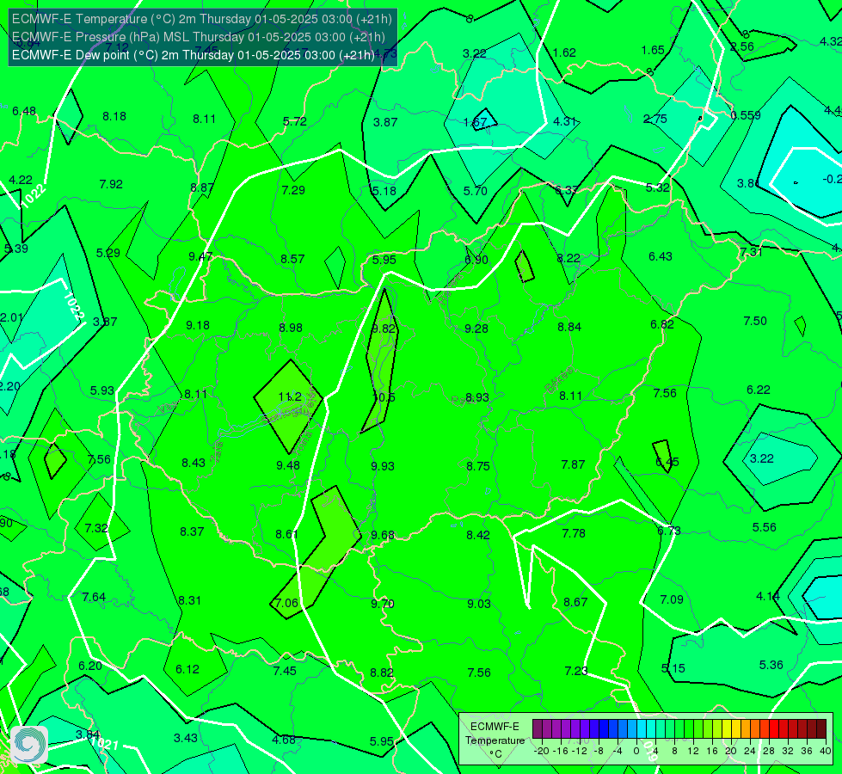
Task: Click the 6.90 temperature value
Action: click(x=476, y=260)
